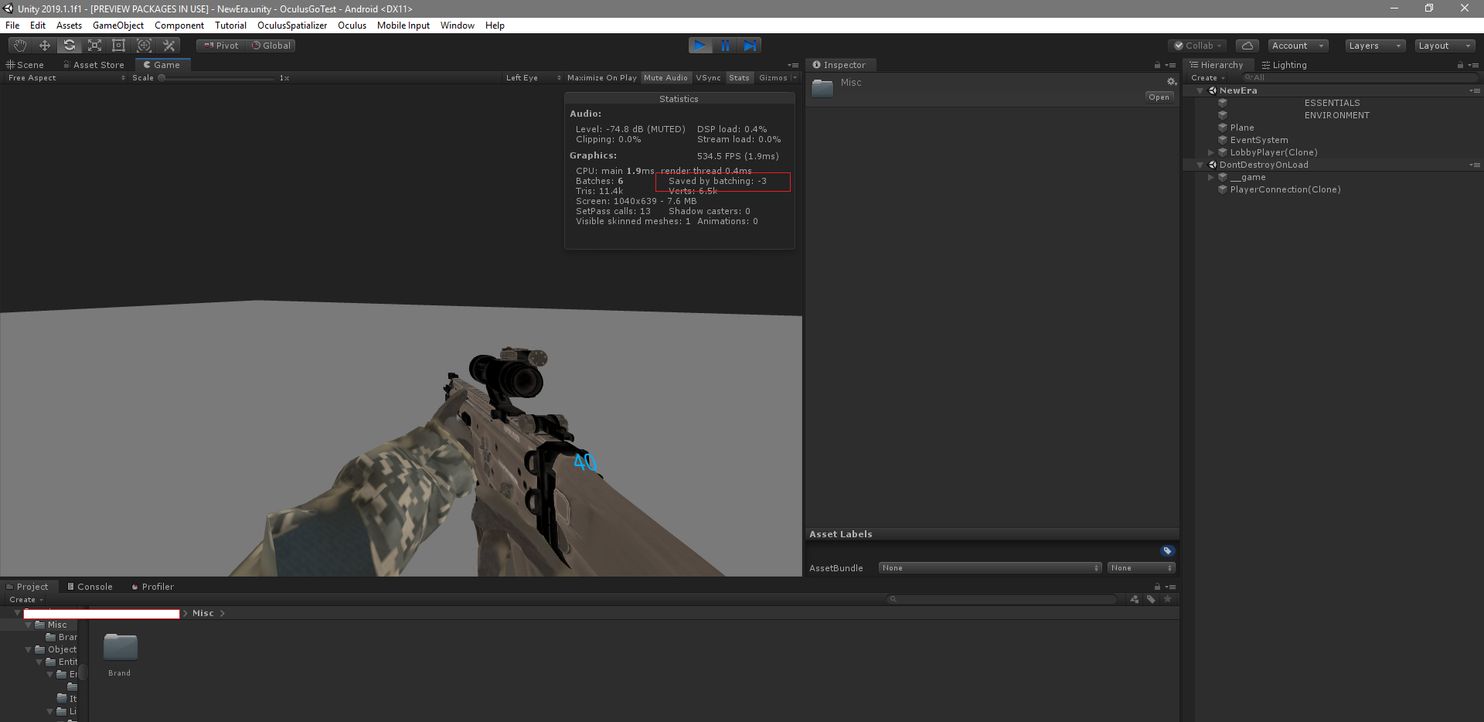Open the Inspector settings gear icon

click(x=1171, y=81)
